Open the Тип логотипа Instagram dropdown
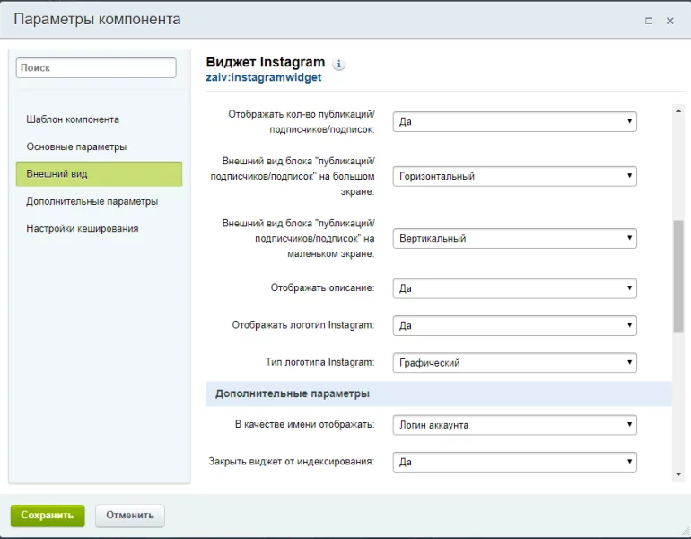 point(514,362)
